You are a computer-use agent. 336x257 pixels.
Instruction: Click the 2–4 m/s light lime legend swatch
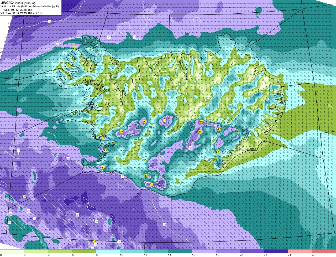click(36, 251)
